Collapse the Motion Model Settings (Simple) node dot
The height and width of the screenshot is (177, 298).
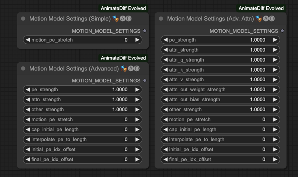(x=23, y=19)
